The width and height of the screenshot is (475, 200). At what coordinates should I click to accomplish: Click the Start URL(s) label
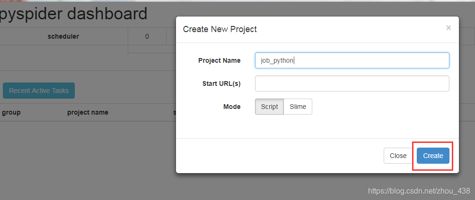tap(221, 83)
